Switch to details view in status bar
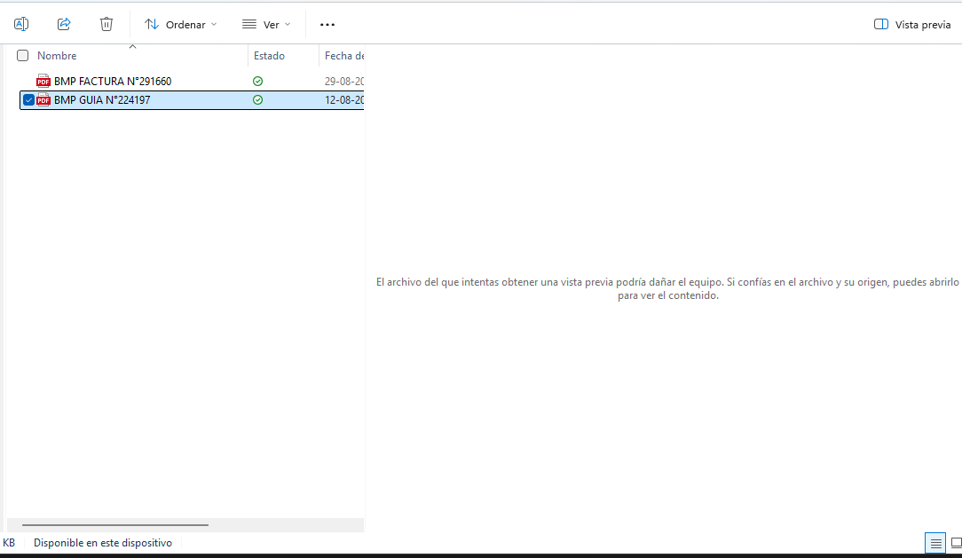 [x=935, y=542]
